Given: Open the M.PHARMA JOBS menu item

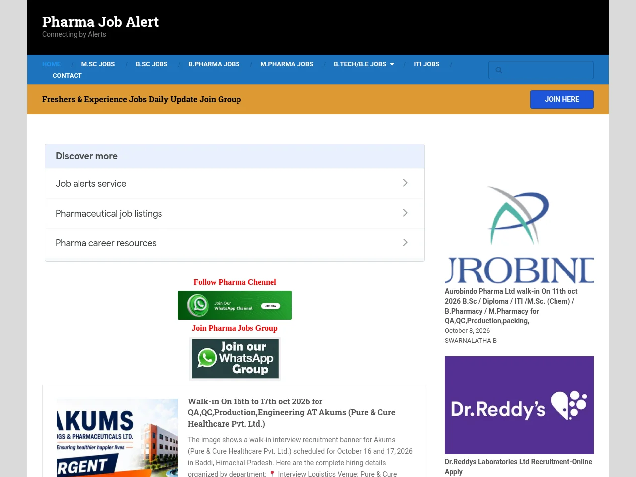Looking at the screenshot, I should pos(287,64).
